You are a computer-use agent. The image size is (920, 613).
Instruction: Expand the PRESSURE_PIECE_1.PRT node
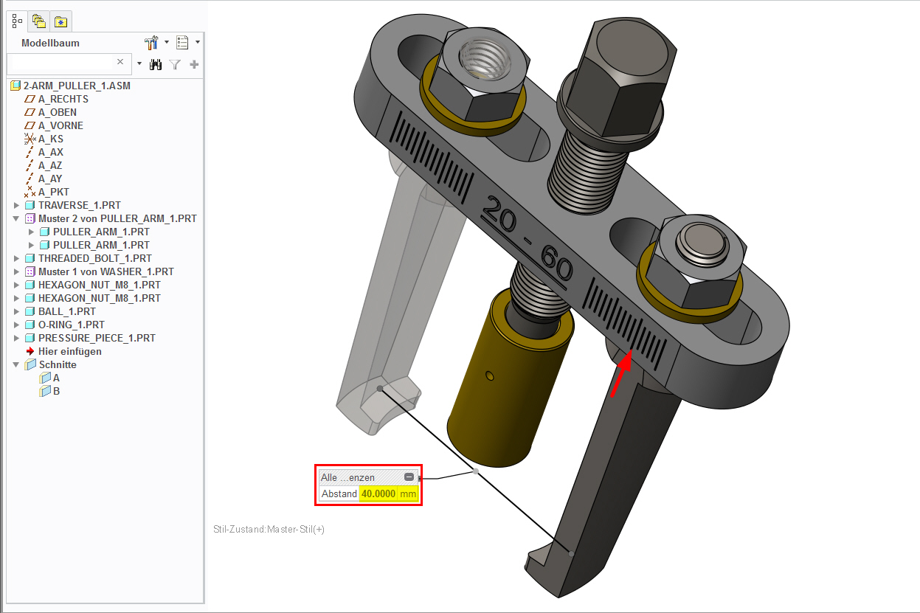click(x=16, y=338)
